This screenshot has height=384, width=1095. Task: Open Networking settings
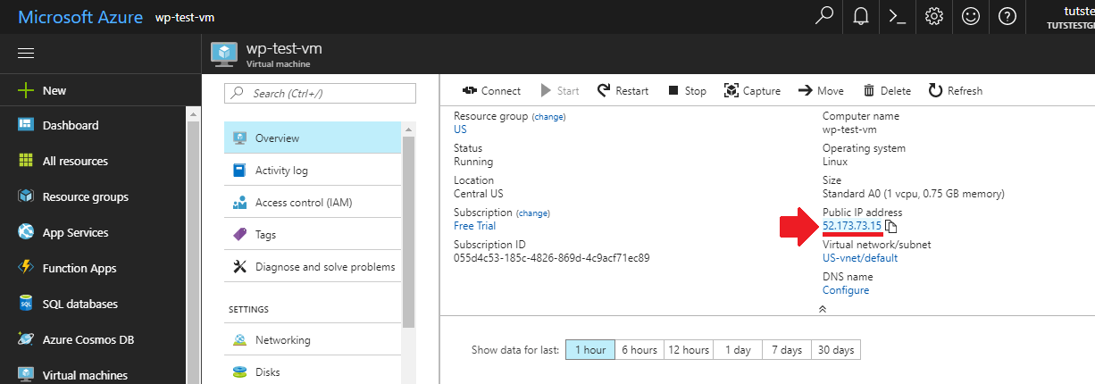(313, 340)
